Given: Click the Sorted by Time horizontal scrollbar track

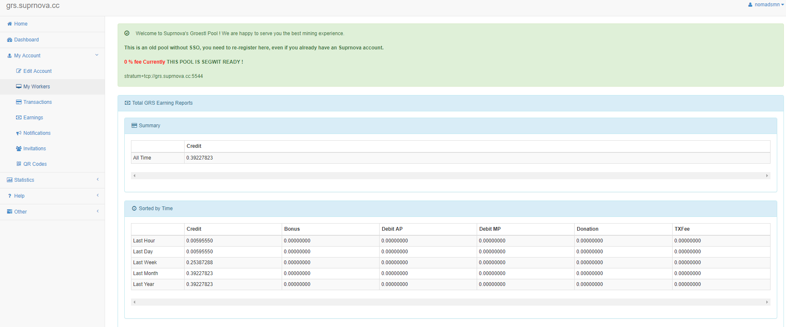Looking at the screenshot, I should pyautogui.click(x=450, y=302).
